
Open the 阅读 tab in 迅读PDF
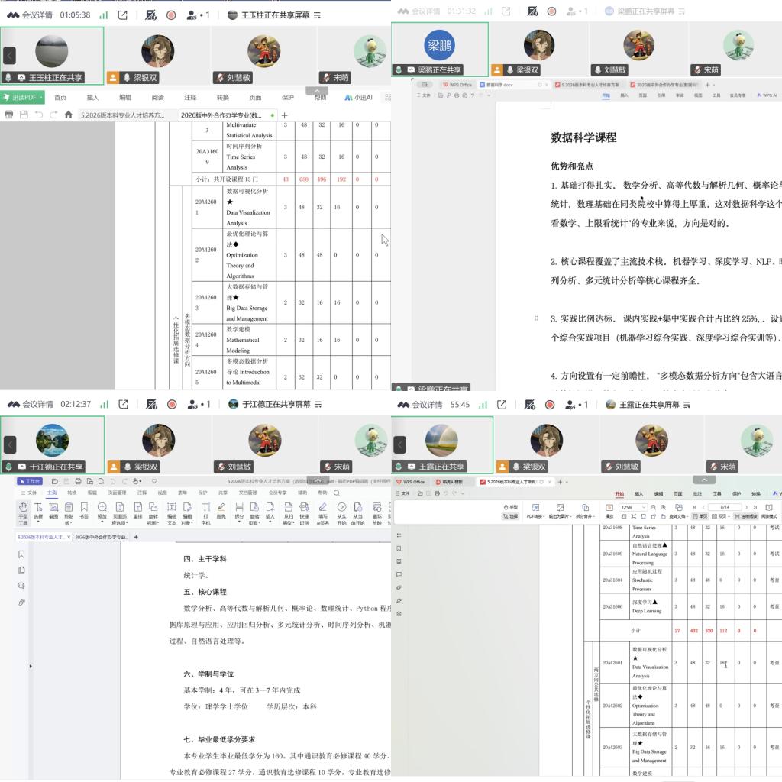(x=157, y=98)
